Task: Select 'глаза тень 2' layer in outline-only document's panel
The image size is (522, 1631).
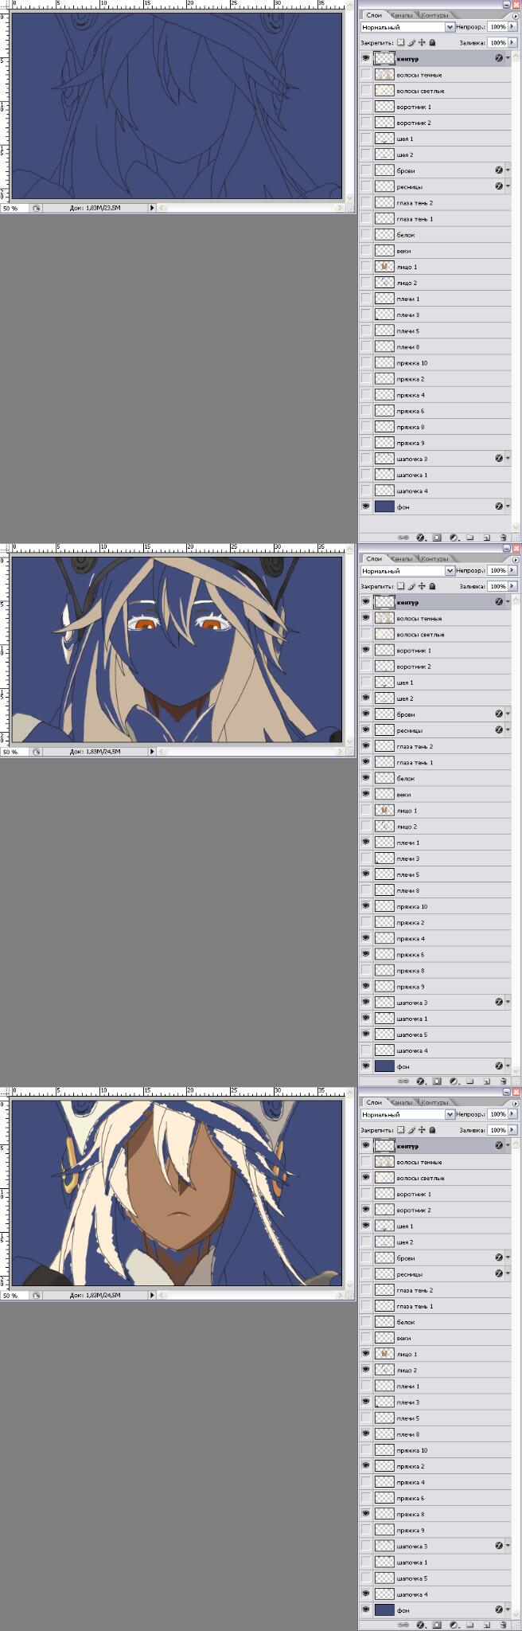Action: coord(435,202)
